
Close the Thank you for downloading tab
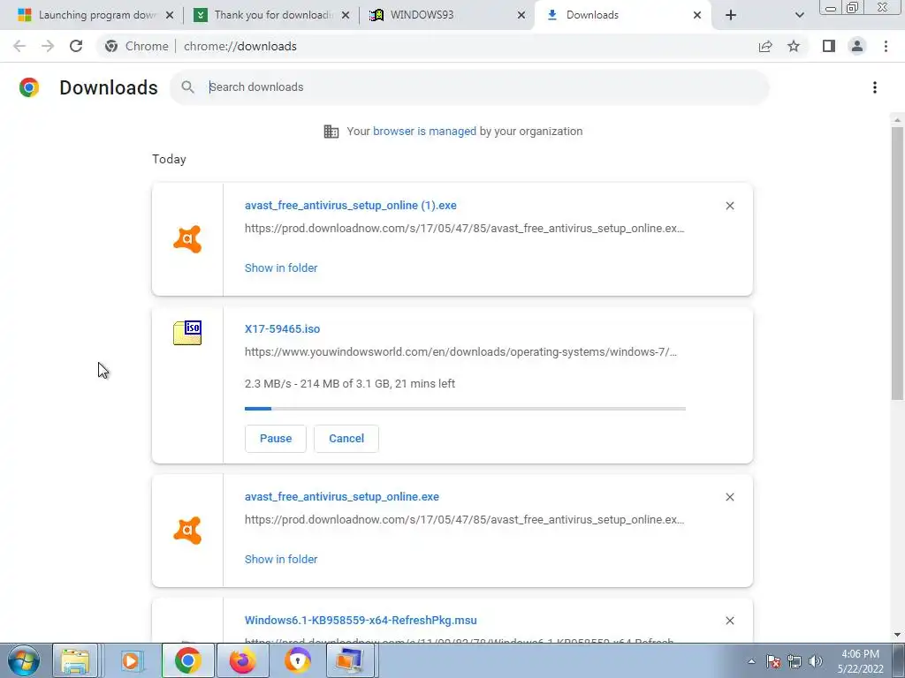pyautogui.click(x=346, y=15)
